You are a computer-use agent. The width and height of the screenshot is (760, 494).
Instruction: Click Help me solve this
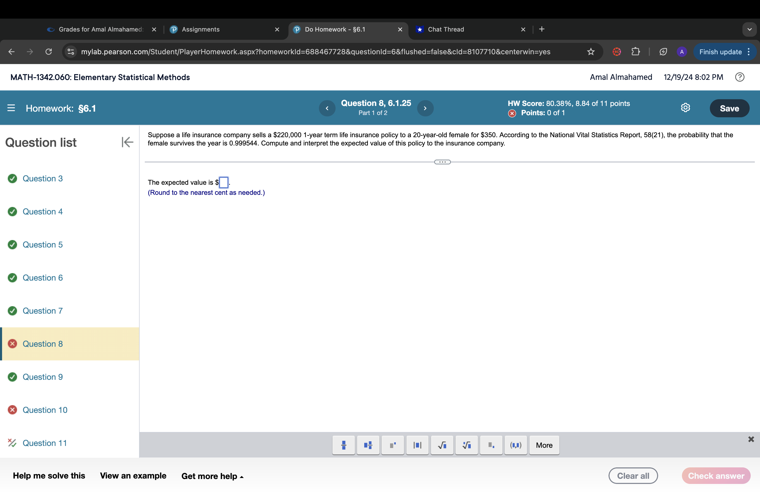coord(49,475)
